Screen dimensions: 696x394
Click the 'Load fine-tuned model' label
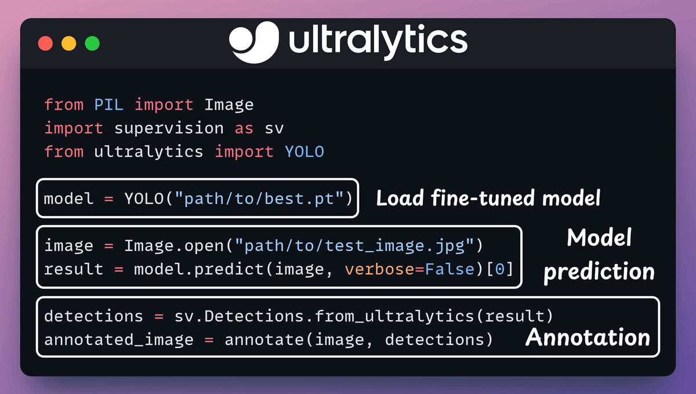coord(488,198)
